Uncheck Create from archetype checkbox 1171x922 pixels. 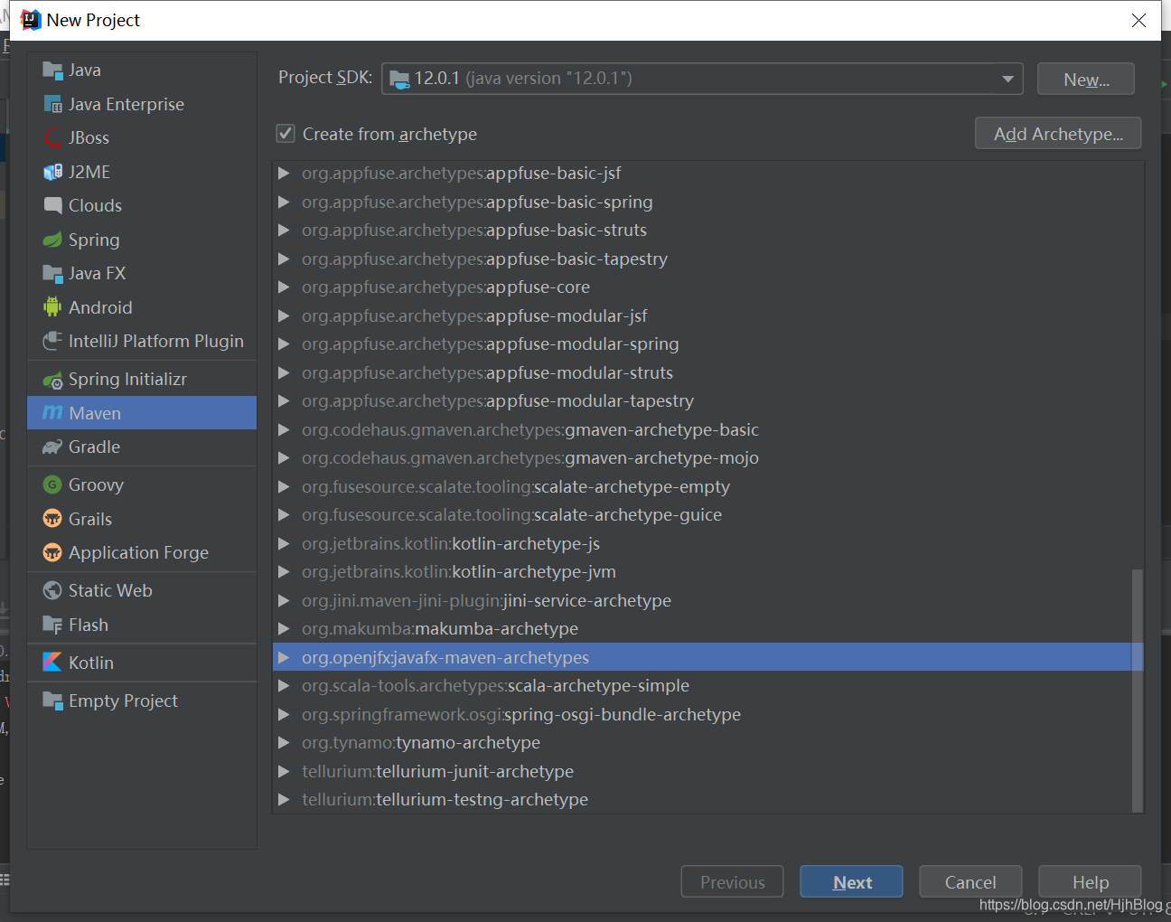click(286, 134)
